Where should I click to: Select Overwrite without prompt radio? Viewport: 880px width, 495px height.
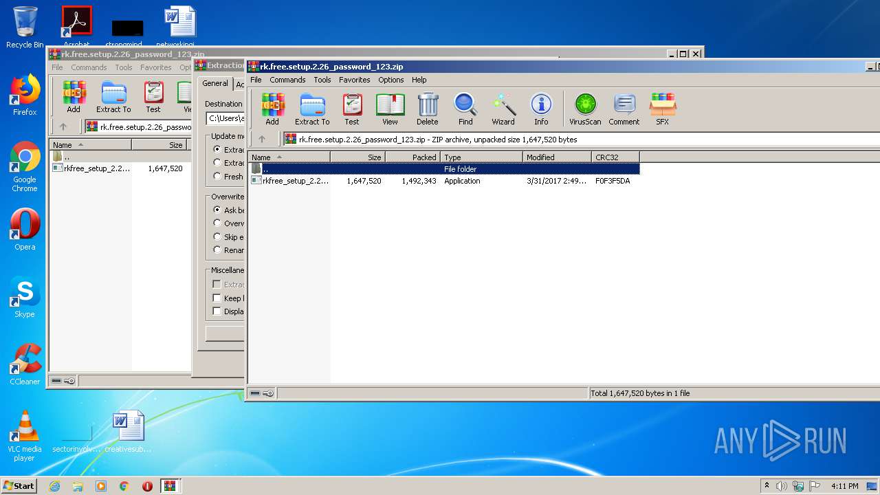coord(217,223)
